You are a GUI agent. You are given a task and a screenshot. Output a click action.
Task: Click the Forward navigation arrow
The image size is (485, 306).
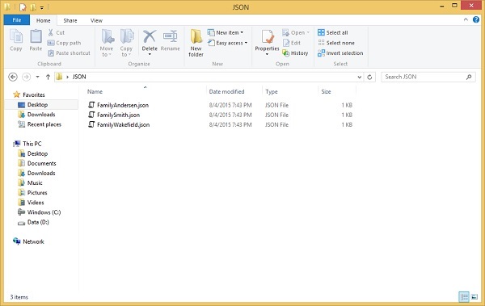coord(27,77)
